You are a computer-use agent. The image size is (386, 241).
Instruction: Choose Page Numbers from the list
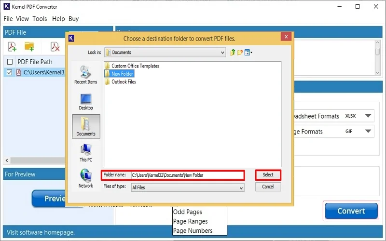click(x=193, y=231)
